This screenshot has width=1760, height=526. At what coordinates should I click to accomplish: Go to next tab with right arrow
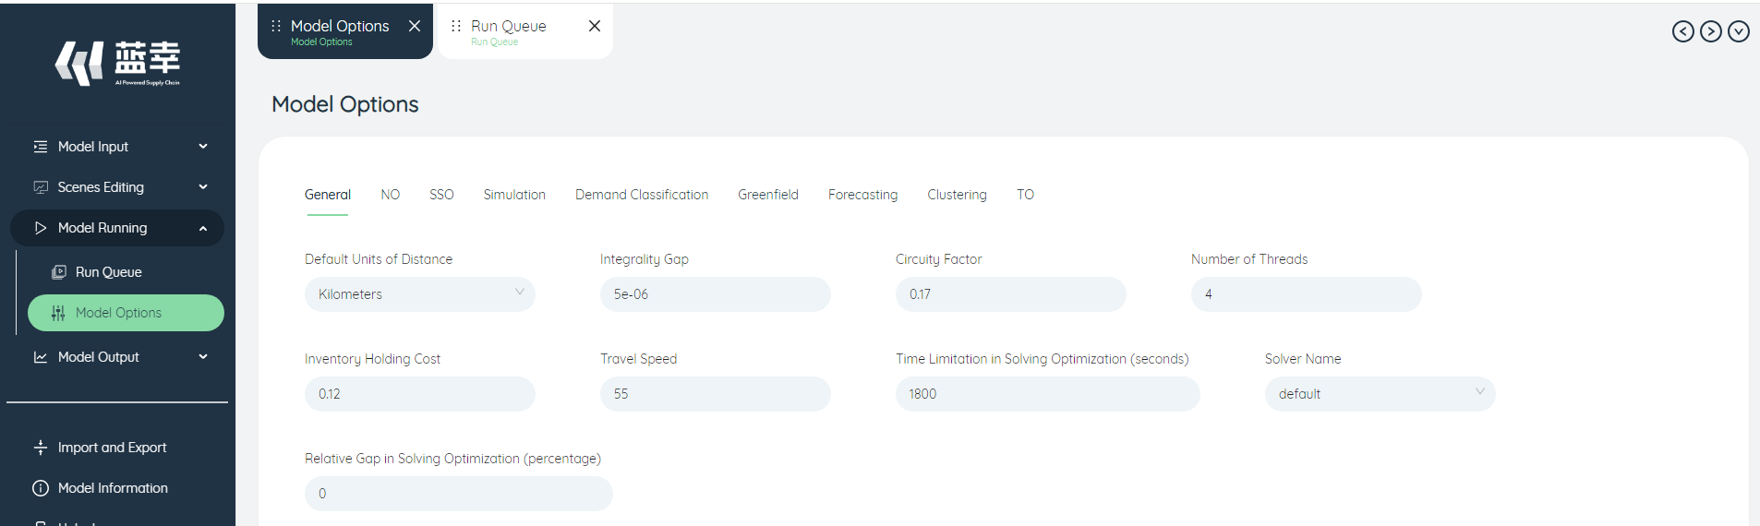[x=1711, y=31]
